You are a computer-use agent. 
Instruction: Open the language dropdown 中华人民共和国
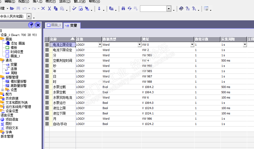point(29,16)
